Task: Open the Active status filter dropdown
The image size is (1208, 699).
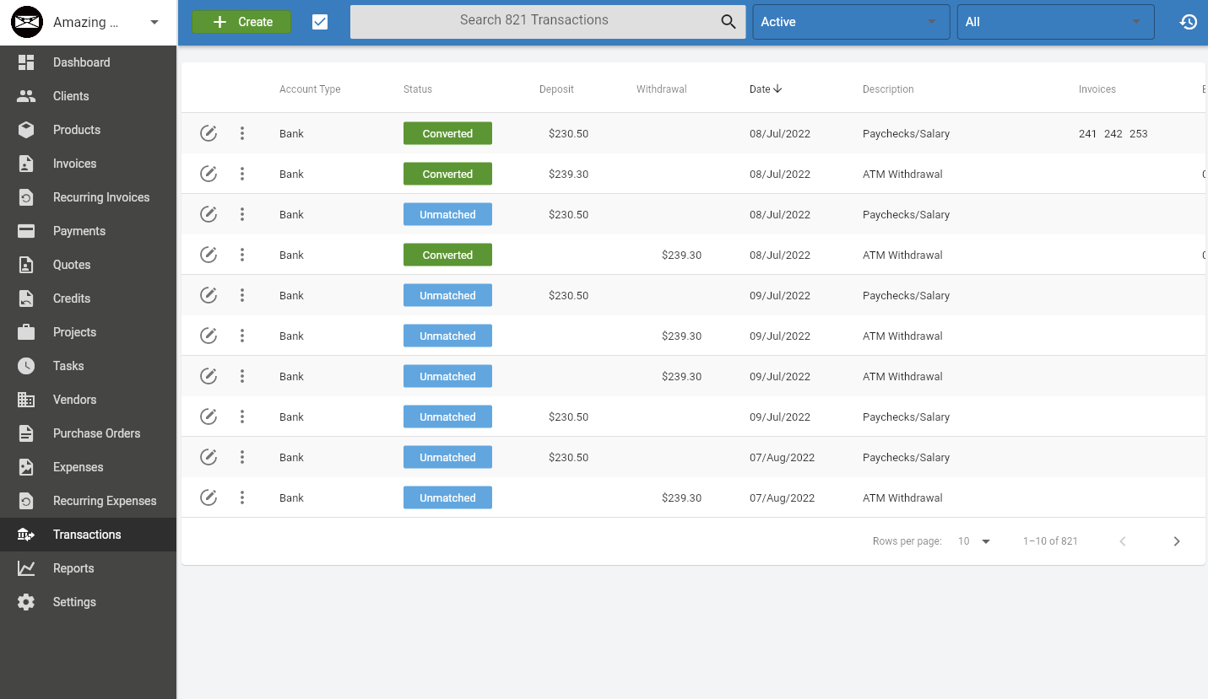Action: [x=851, y=22]
